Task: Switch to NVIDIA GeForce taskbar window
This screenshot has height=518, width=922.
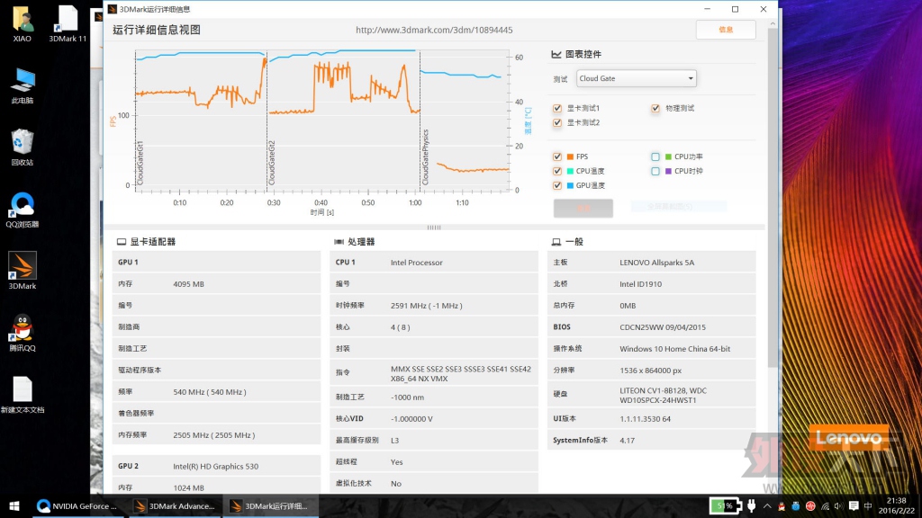Action: pyautogui.click(x=77, y=505)
